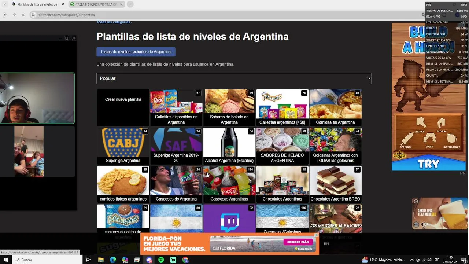Click 'Listas de niveles recientes de Argentina' button

[136, 52]
